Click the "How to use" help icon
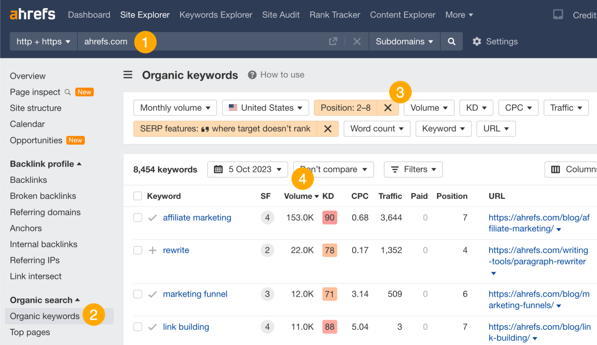The width and height of the screenshot is (597, 345). click(x=252, y=75)
